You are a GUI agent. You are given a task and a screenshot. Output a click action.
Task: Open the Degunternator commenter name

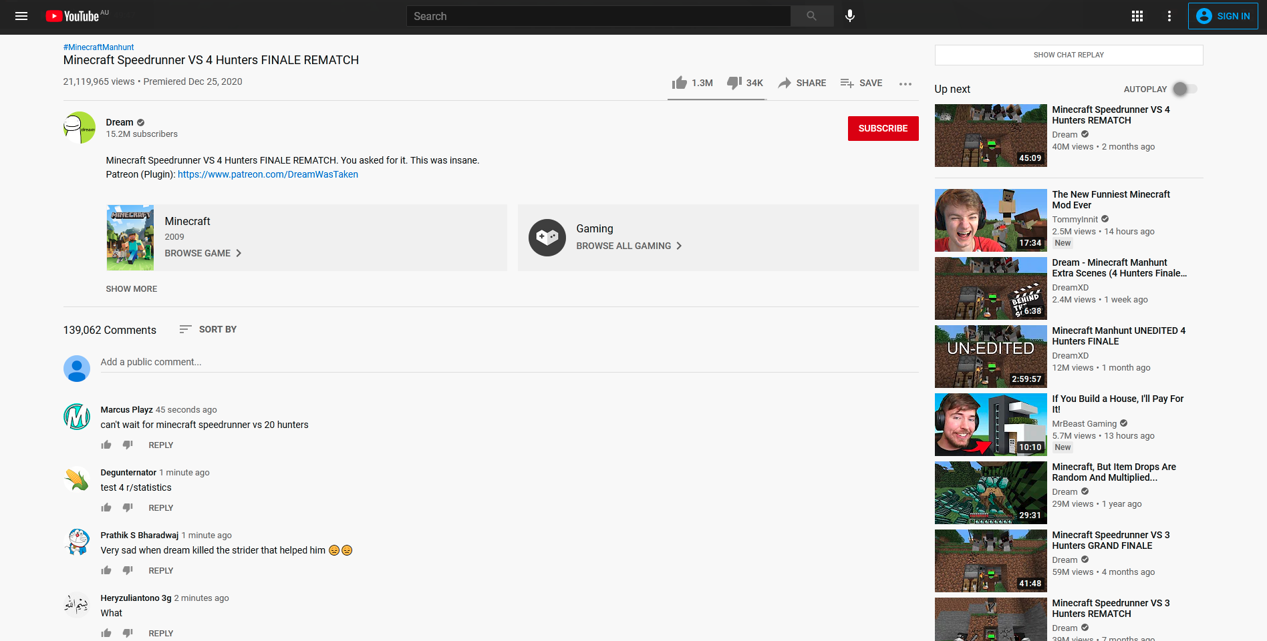pyautogui.click(x=128, y=473)
